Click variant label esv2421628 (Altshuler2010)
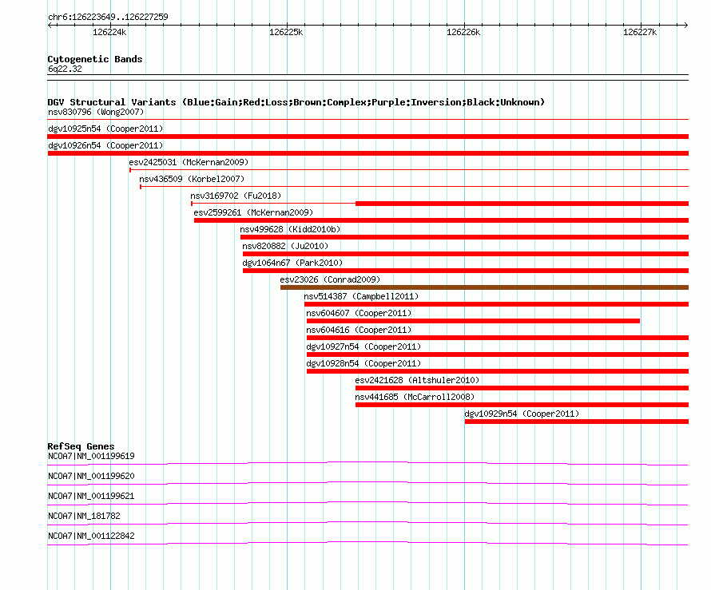Image resolution: width=711 pixels, height=590 pixels. tap(417, 380)
